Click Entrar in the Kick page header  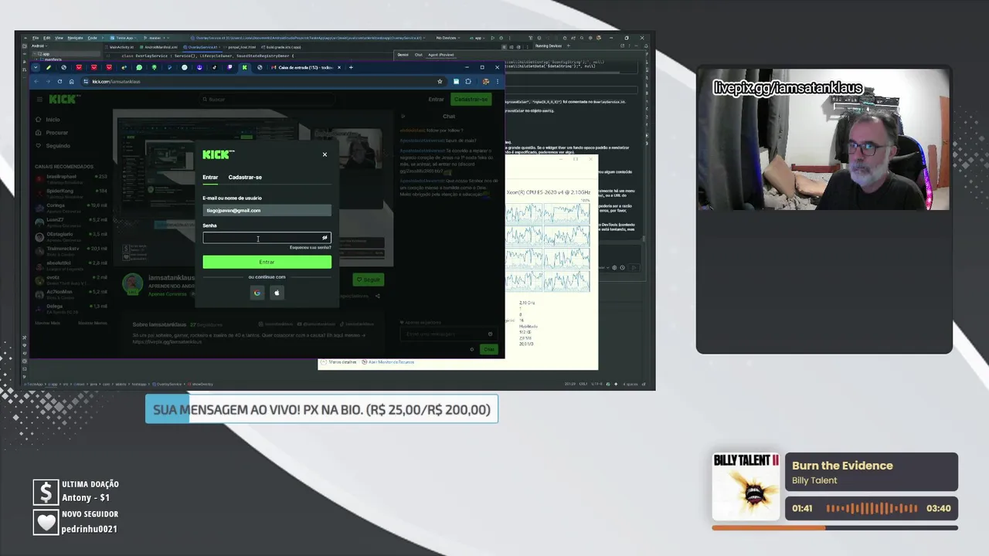[x=437, y=99]
